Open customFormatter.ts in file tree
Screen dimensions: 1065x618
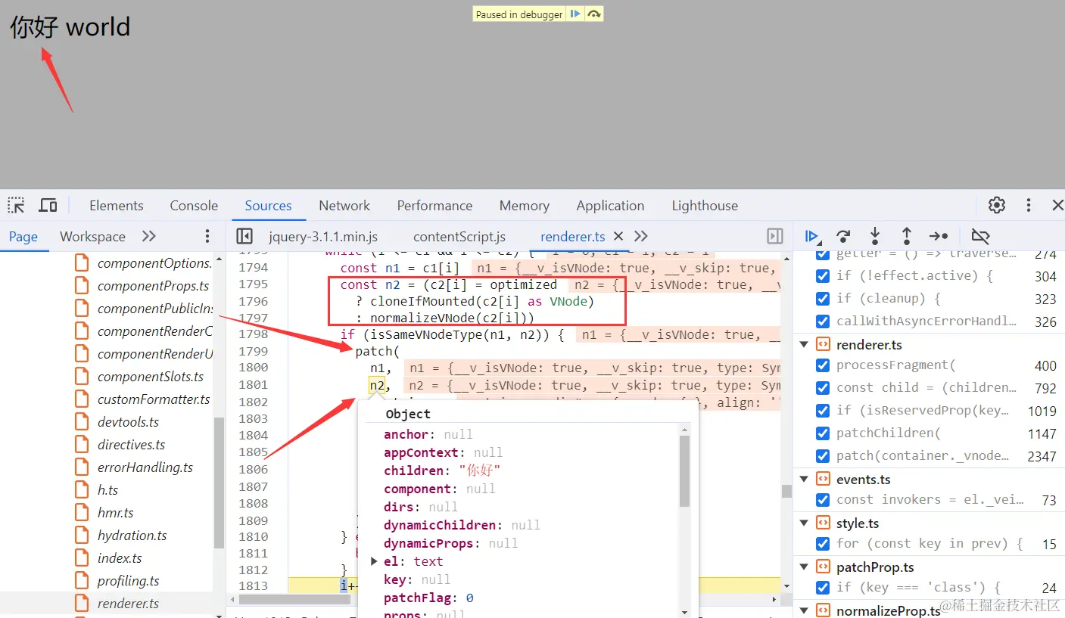click(x=154, y=399)
